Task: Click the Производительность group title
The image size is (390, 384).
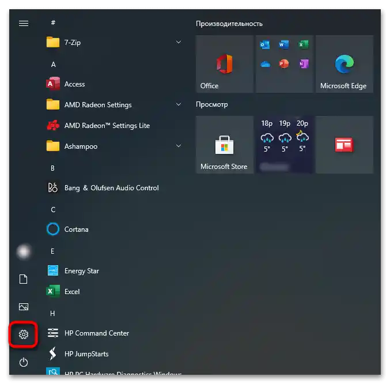Action: 229,24
